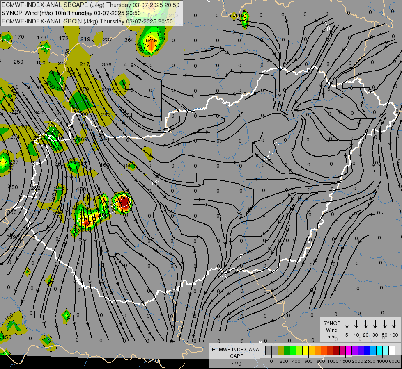This screenshot has height=369, width=402.
Task: Select the SBCIN title line in the header
Action: [x=87, y=21]
